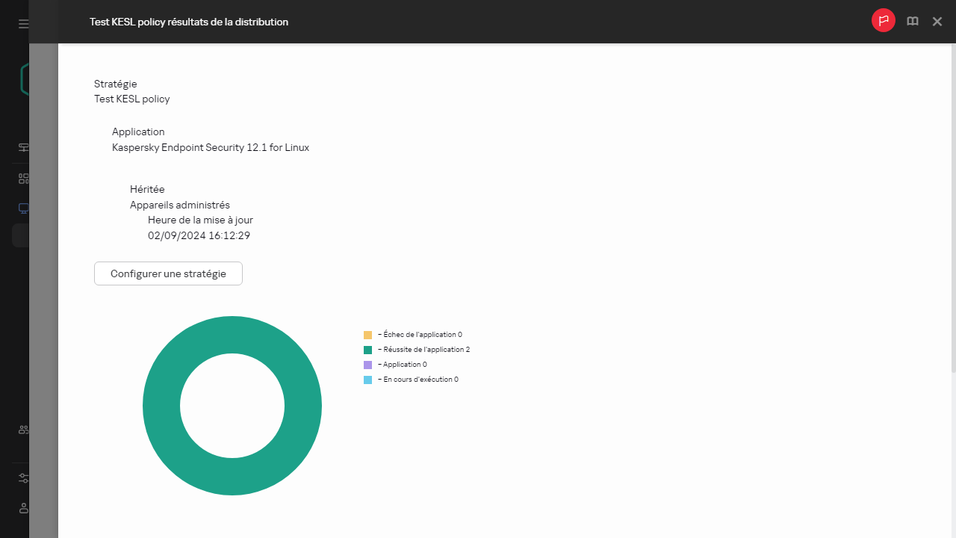
Task: Click the blue En cours d'exécution swatch
Action: [x=367, y=380]
